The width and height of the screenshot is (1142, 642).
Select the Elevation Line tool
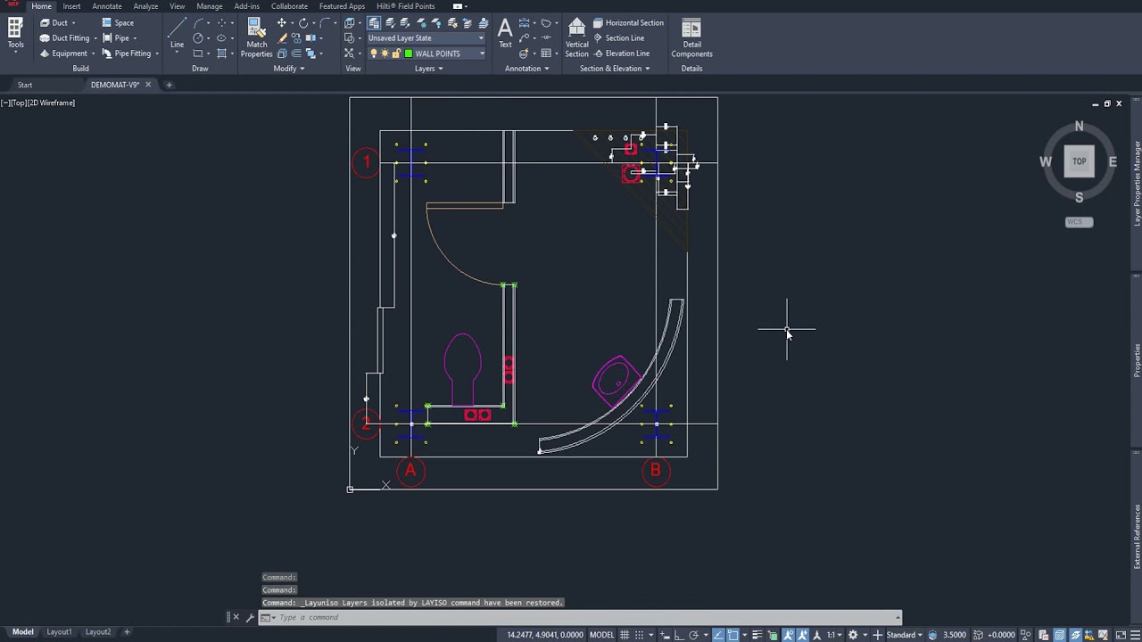click(621, 53)
